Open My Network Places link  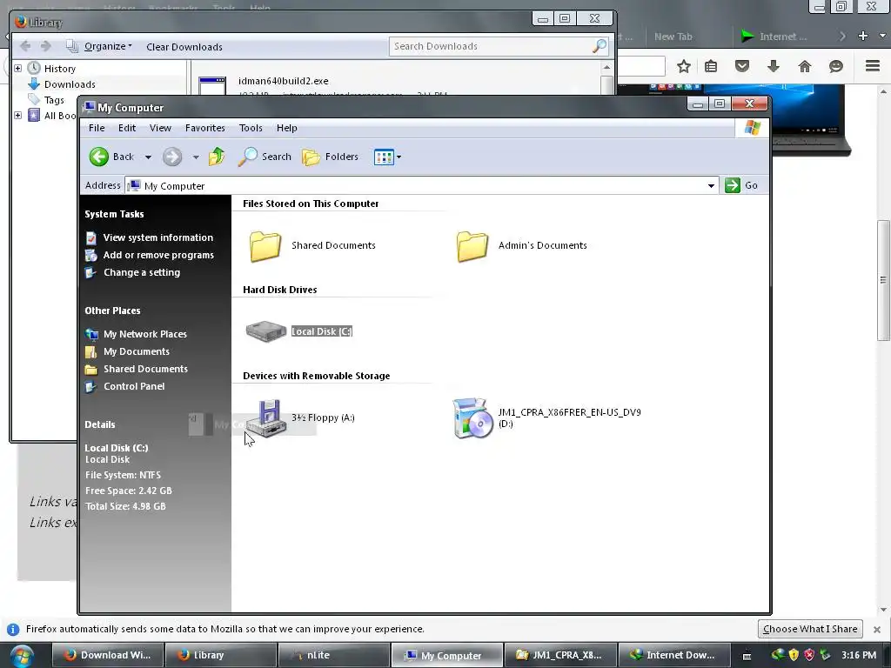tap(145, 334)
